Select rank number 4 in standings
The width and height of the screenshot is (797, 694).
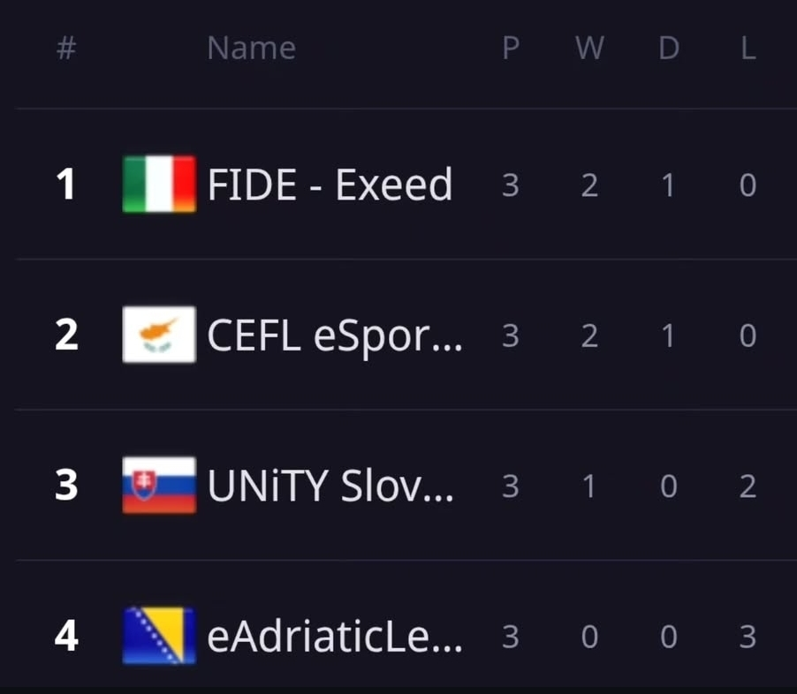66,636
